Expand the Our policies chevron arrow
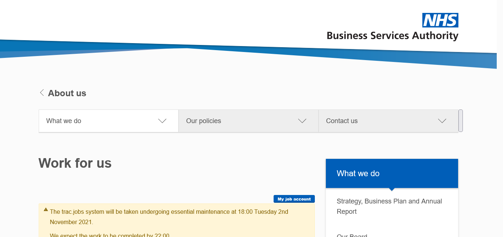Screen dimensions: 503x237 coord(302,121)
